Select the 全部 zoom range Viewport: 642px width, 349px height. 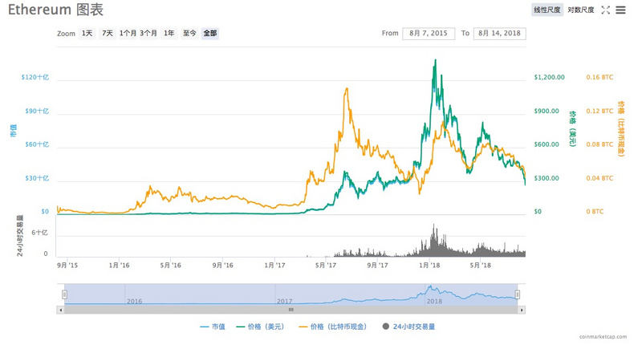(210, 33)
